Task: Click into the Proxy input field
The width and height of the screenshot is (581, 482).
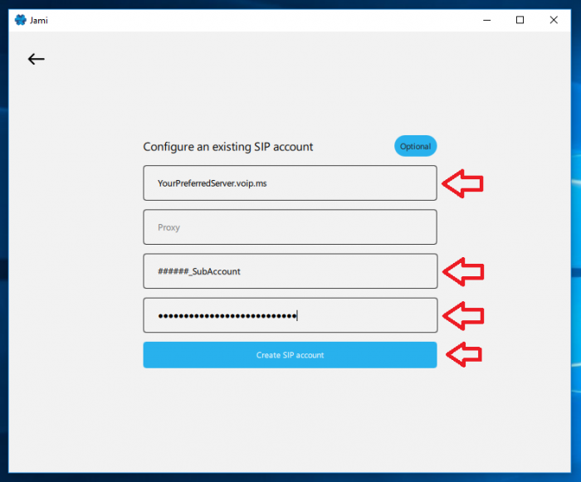Action: coord(290,227)
